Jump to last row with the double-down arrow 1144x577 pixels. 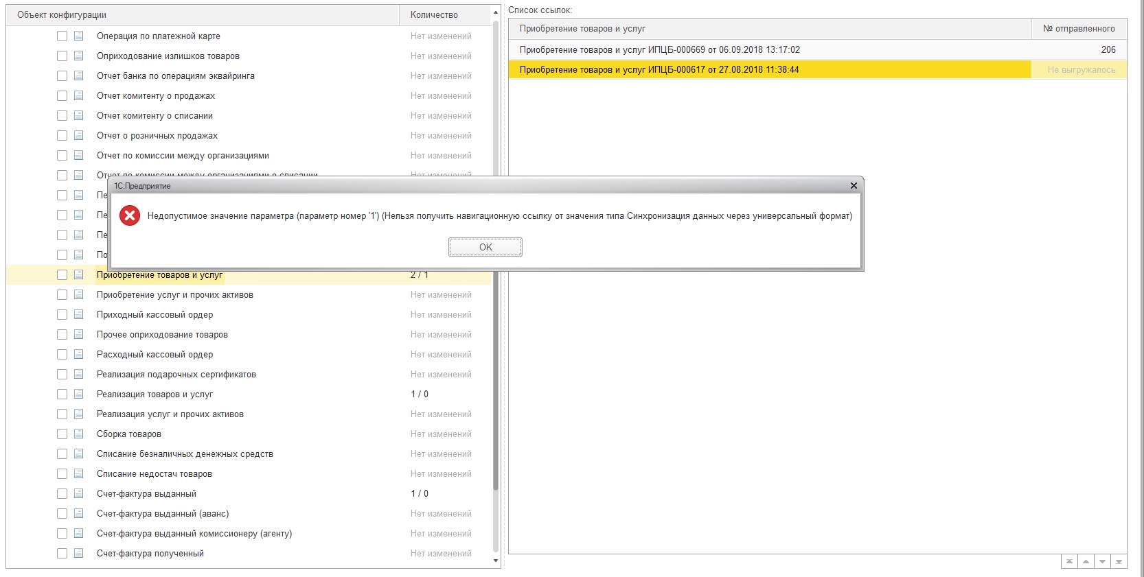click(1119, 561)
